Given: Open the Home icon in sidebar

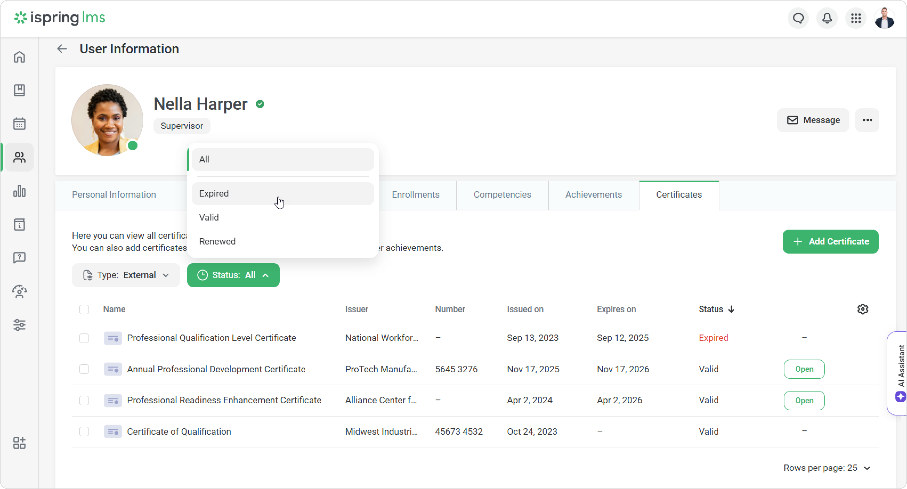Looking at the screenshot, I should pyautogui.click(x=19, y=57).
